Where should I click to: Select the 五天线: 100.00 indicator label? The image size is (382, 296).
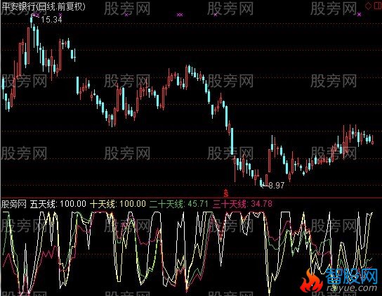58,204
